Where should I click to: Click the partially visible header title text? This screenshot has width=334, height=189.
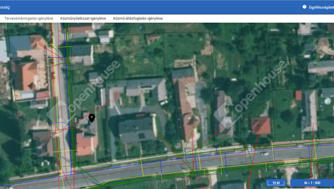[5, 7]
